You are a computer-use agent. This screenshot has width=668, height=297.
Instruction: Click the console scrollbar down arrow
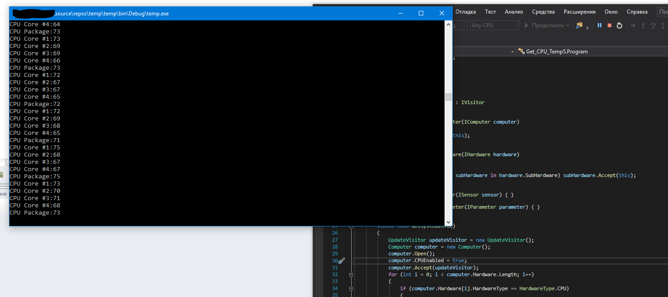[x=448, y=222]
